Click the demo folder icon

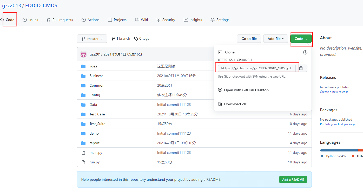pyautogui.click(x=83, y=133)
